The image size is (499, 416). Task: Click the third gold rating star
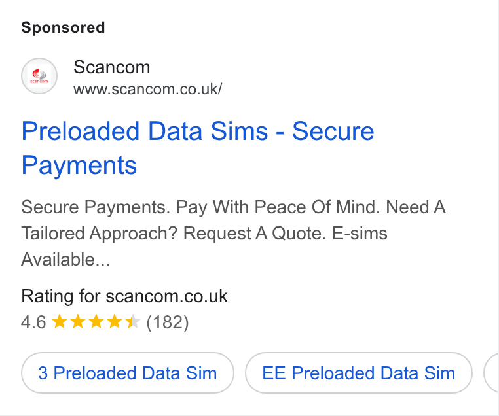coord(96,322)
